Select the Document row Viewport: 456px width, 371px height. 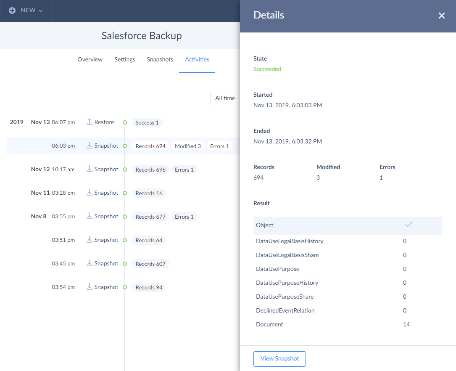[x=348, y=324]
